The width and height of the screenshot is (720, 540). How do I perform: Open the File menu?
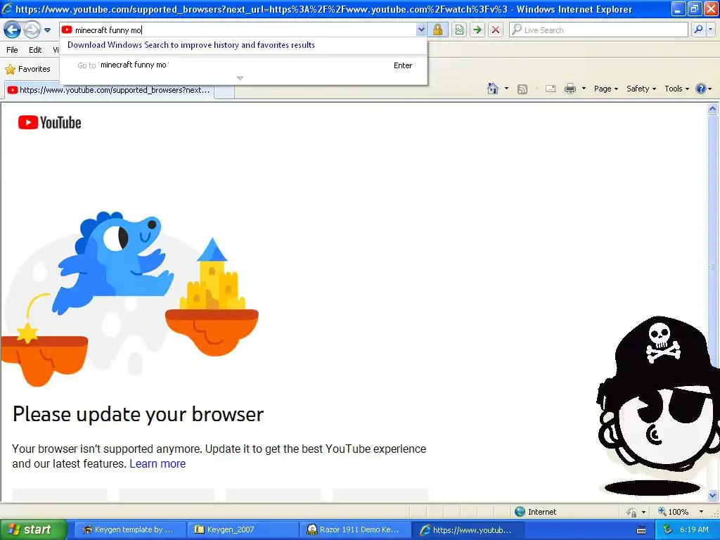pos(13,50)
